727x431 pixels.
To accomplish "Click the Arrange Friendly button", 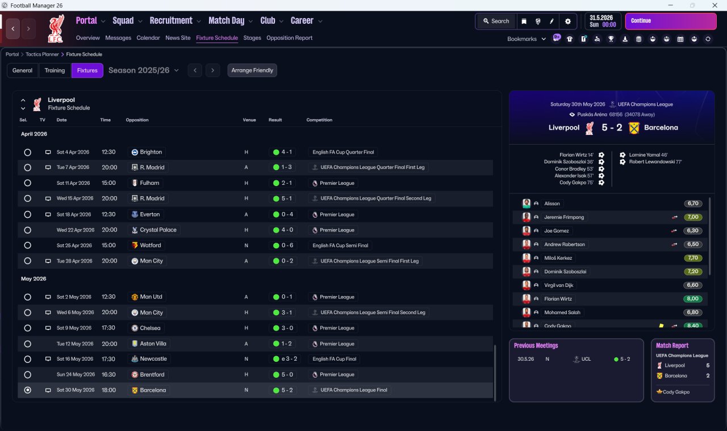I will coord(252,70).
